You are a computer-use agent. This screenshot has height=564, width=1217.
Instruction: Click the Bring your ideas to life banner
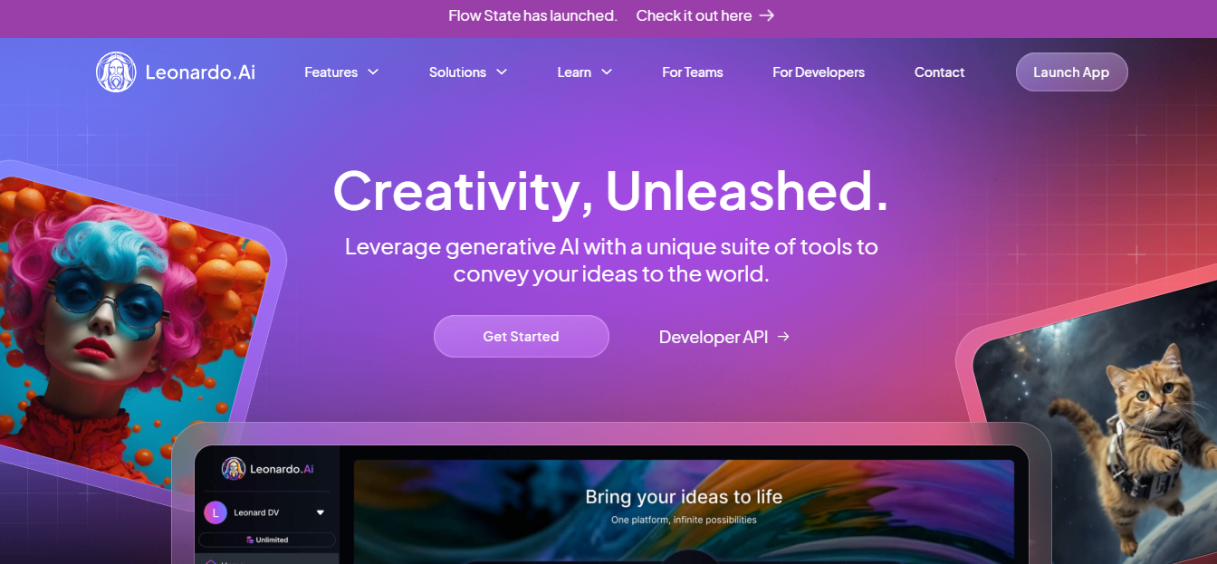click(x=684, y=511)
